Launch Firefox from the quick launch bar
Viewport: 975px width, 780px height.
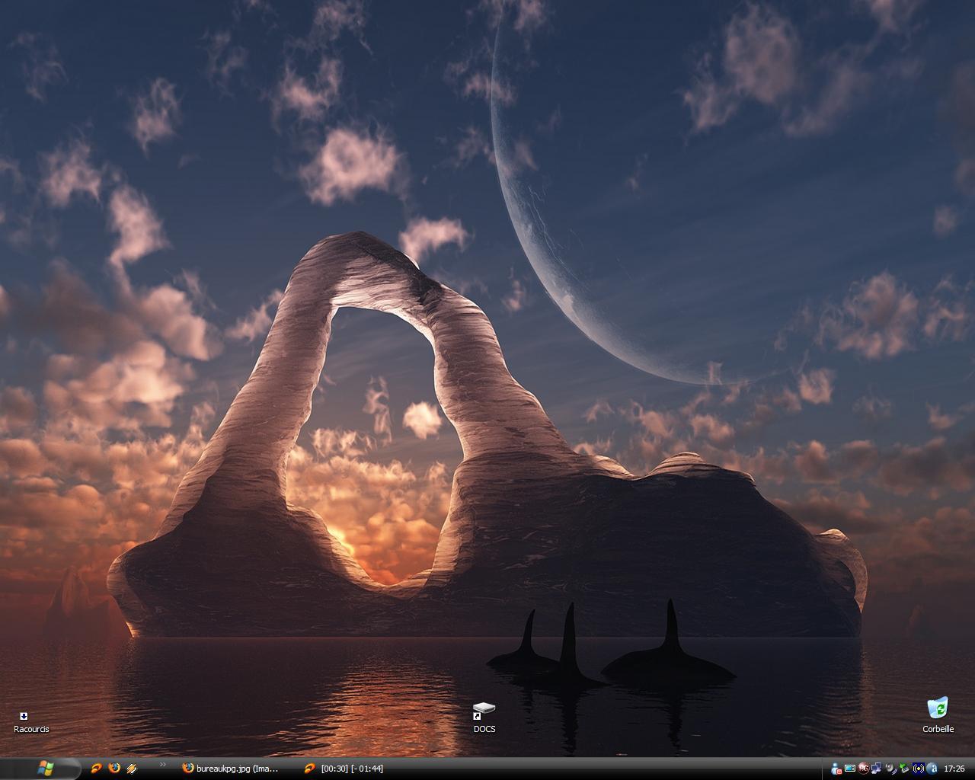click(x=114, y=769)
